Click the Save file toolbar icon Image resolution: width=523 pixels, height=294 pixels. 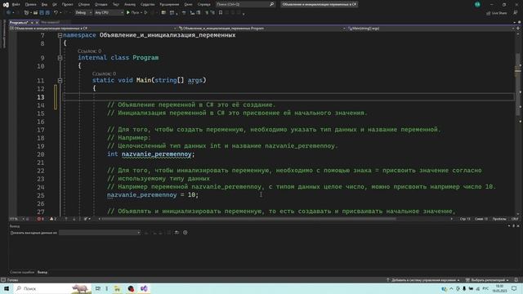tap(42, 13)
